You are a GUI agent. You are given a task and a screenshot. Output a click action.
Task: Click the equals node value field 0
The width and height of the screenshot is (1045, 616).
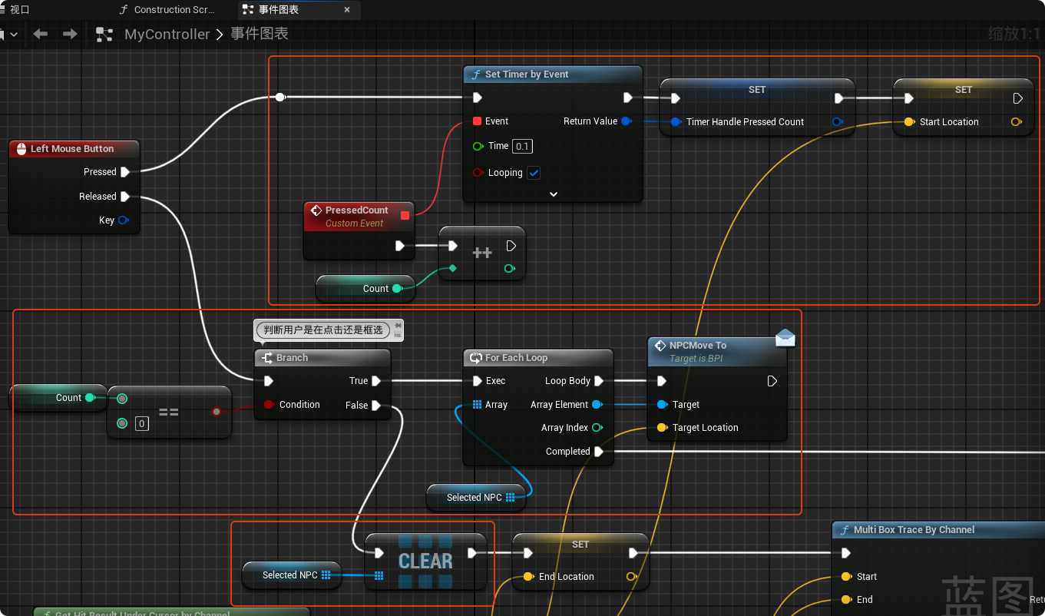point(141,423)
